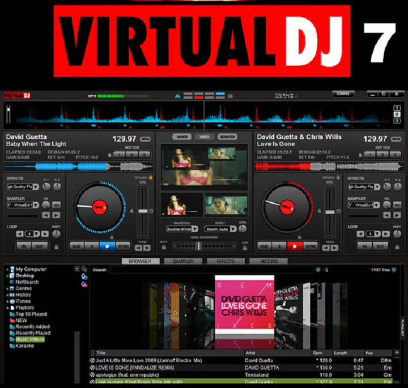The height and width of the screenshot is (388, 408).
Task: Select the Top 50 Played list
Action: (31, 314)
